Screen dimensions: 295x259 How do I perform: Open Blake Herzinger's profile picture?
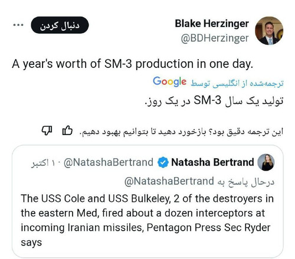(x=269, y=31)
